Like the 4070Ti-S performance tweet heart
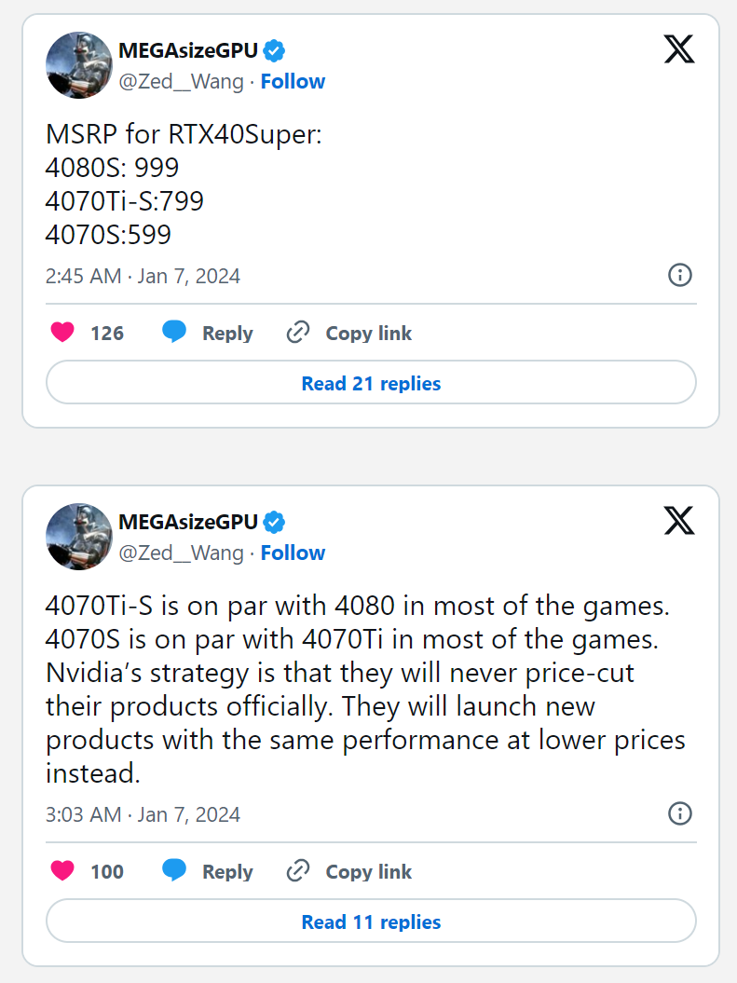This screenshot has width=737, height=983. (x=62, y=871)
